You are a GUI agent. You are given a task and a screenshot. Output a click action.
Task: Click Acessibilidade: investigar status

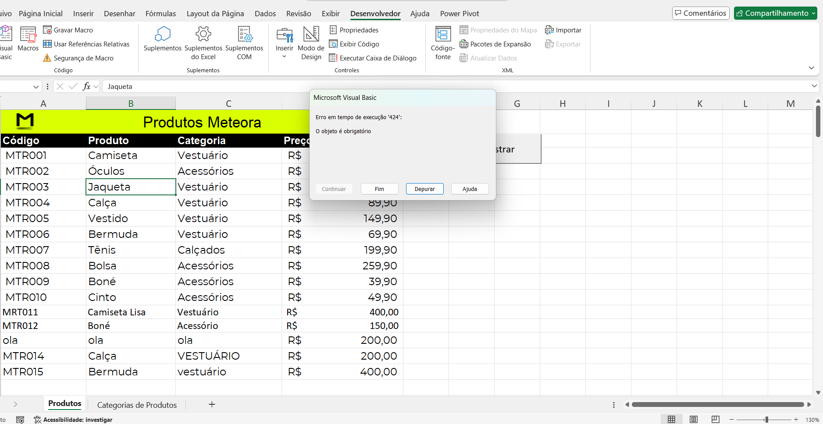[73, 420]
